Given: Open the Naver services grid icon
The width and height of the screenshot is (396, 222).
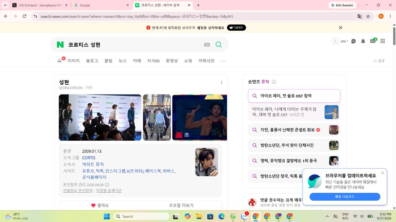Looking at the screenshot, I should 382,41.
